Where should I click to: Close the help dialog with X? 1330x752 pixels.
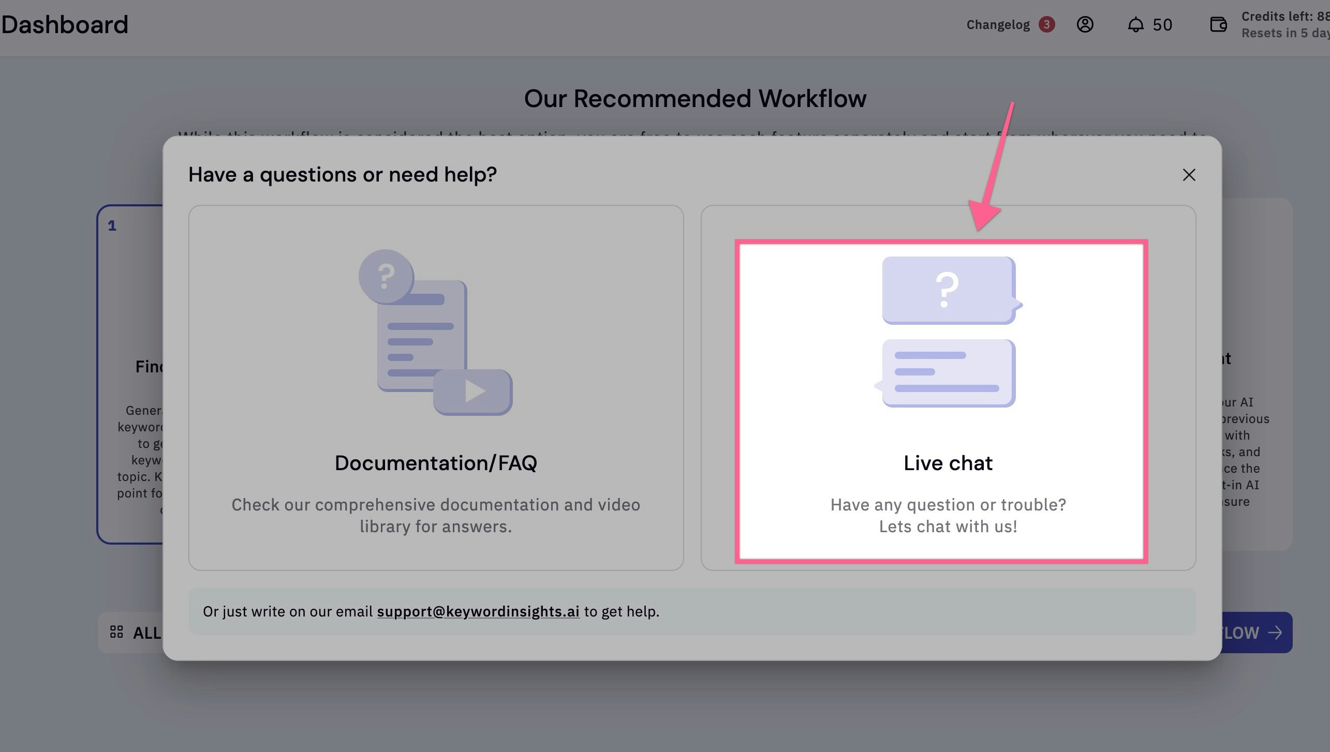pyautogui.click(x=1189, y=175)
